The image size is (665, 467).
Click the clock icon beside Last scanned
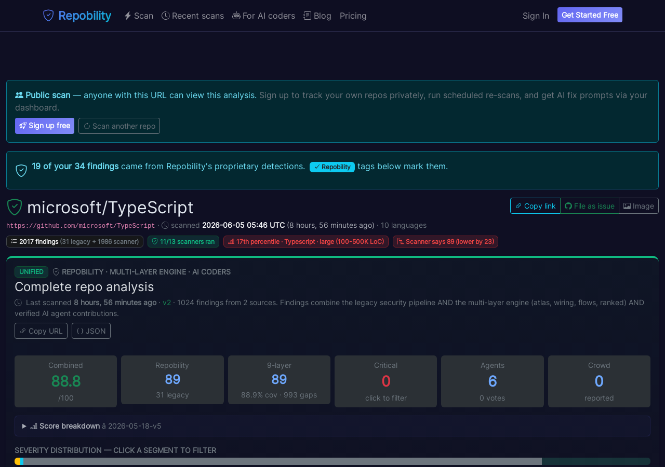click(x=18, y=303)
